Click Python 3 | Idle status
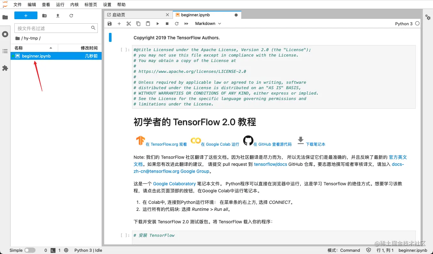This screenshot has height=254, width=433. point(88,250)
